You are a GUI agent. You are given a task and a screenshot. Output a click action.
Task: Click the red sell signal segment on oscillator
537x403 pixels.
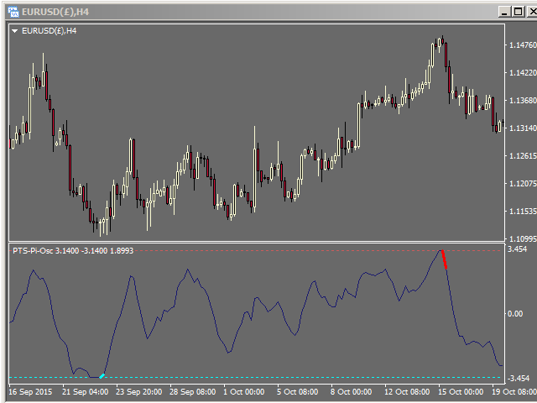coord(444,259)
